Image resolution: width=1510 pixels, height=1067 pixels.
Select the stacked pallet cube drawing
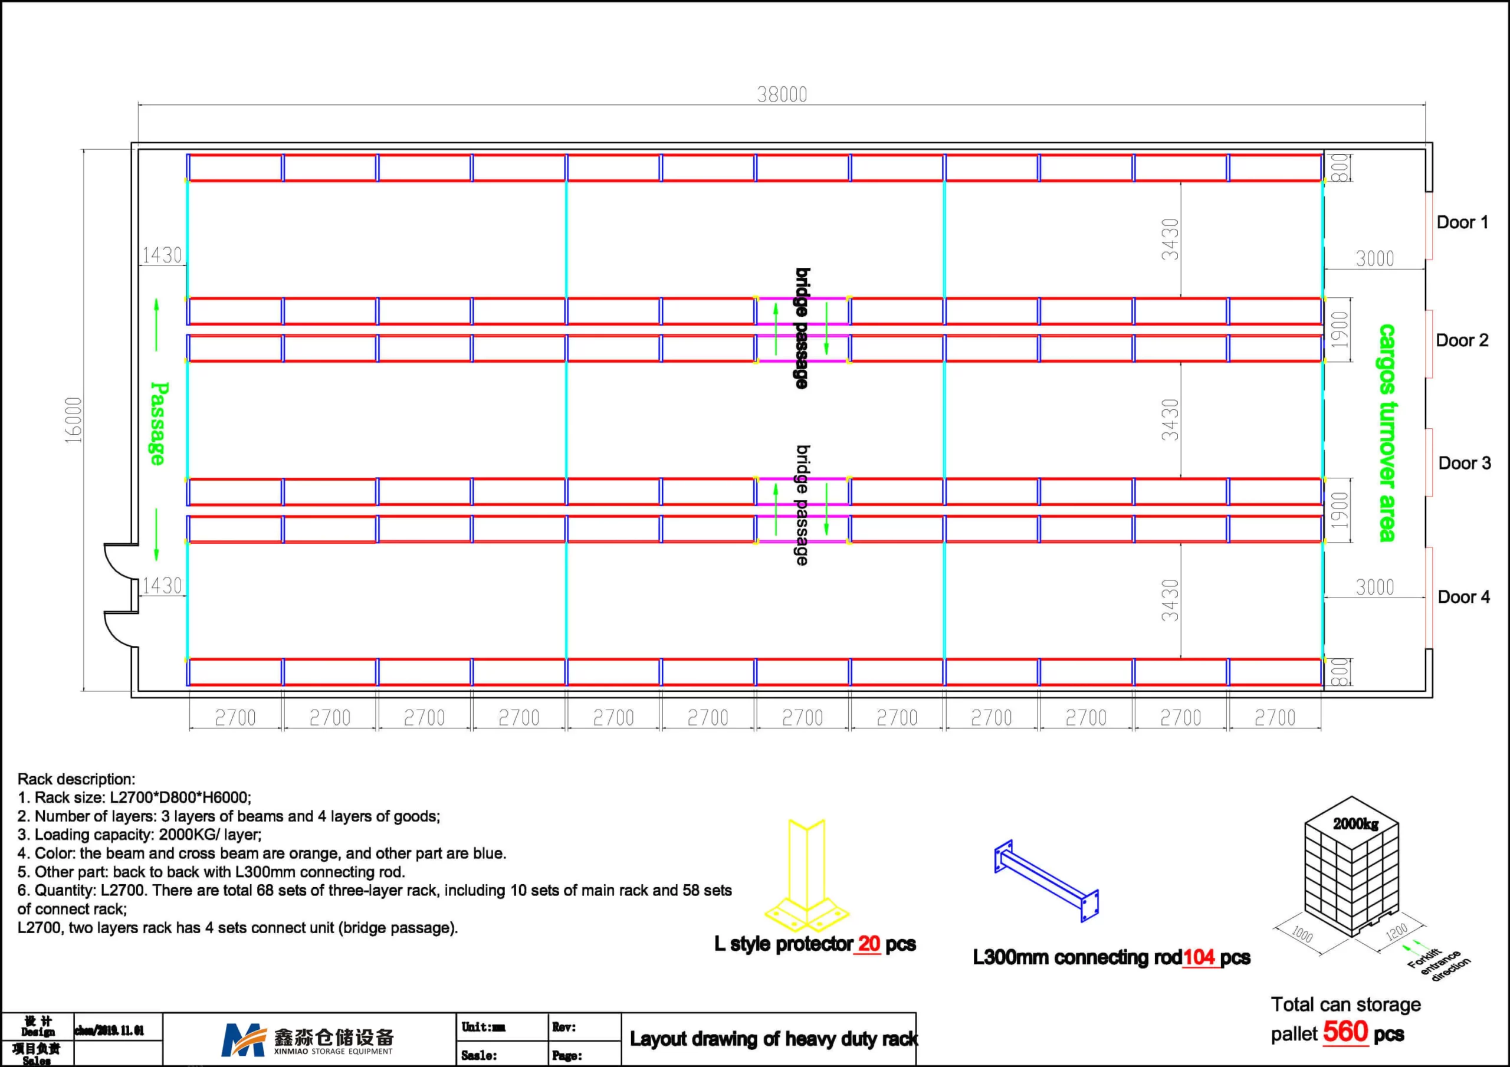click(x=1351, y=866)
